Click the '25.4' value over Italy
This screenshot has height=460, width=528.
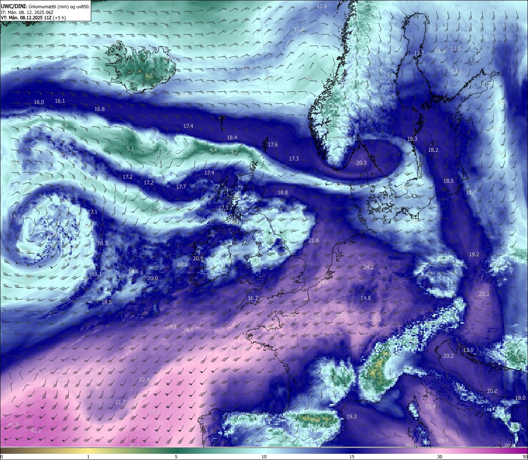click(x=430, y=407)
